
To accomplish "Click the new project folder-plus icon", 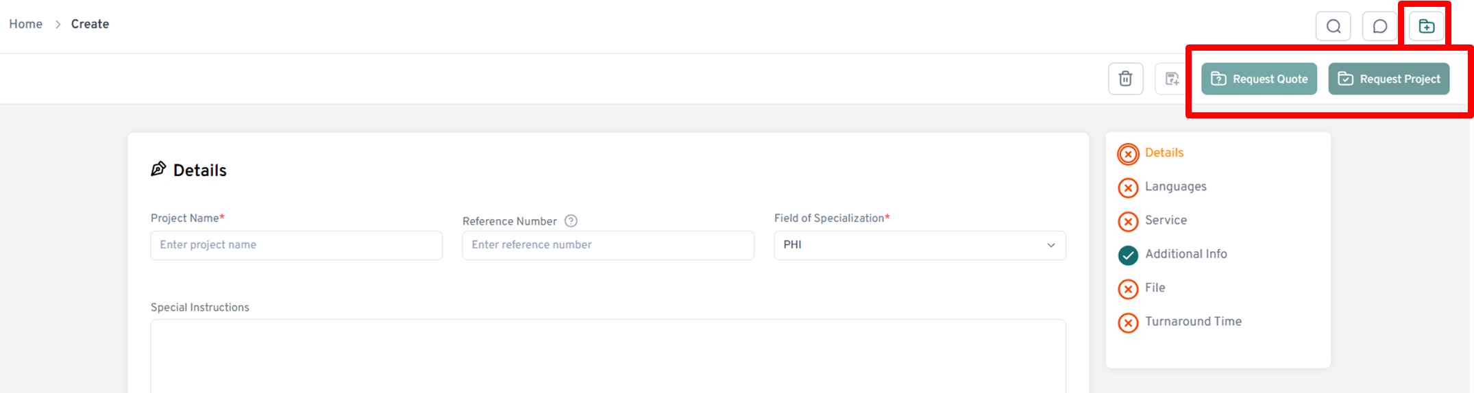I will [1426, 27].
